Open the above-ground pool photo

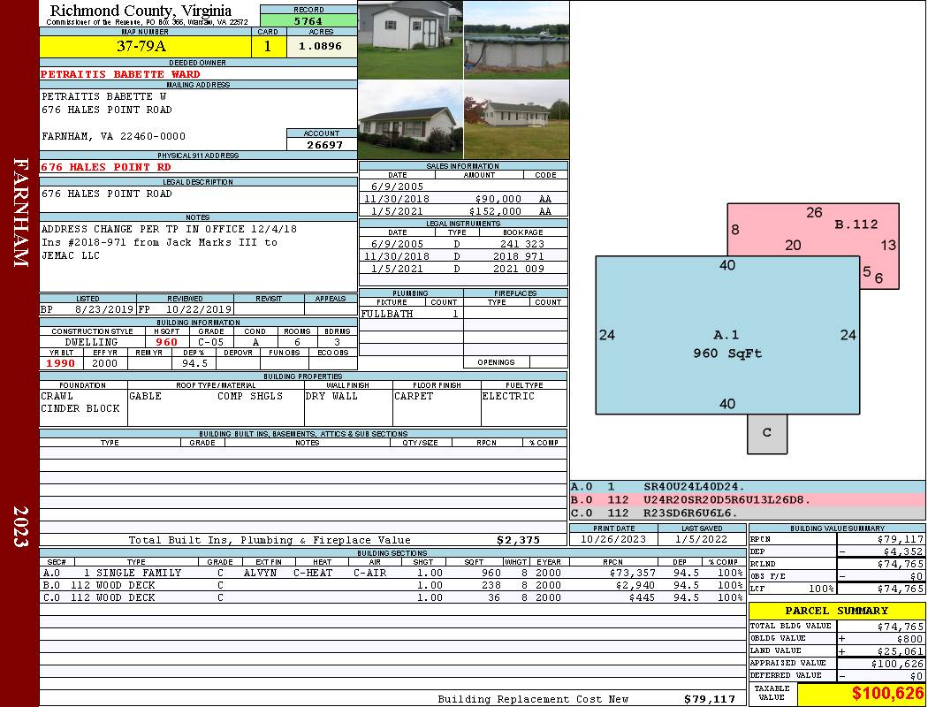click(517, 40)
